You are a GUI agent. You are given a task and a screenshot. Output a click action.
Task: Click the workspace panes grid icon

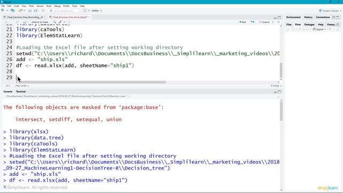85,11
